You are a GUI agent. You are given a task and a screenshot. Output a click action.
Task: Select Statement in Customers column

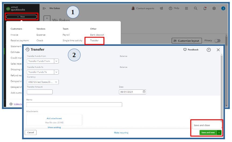pos(16,46)
